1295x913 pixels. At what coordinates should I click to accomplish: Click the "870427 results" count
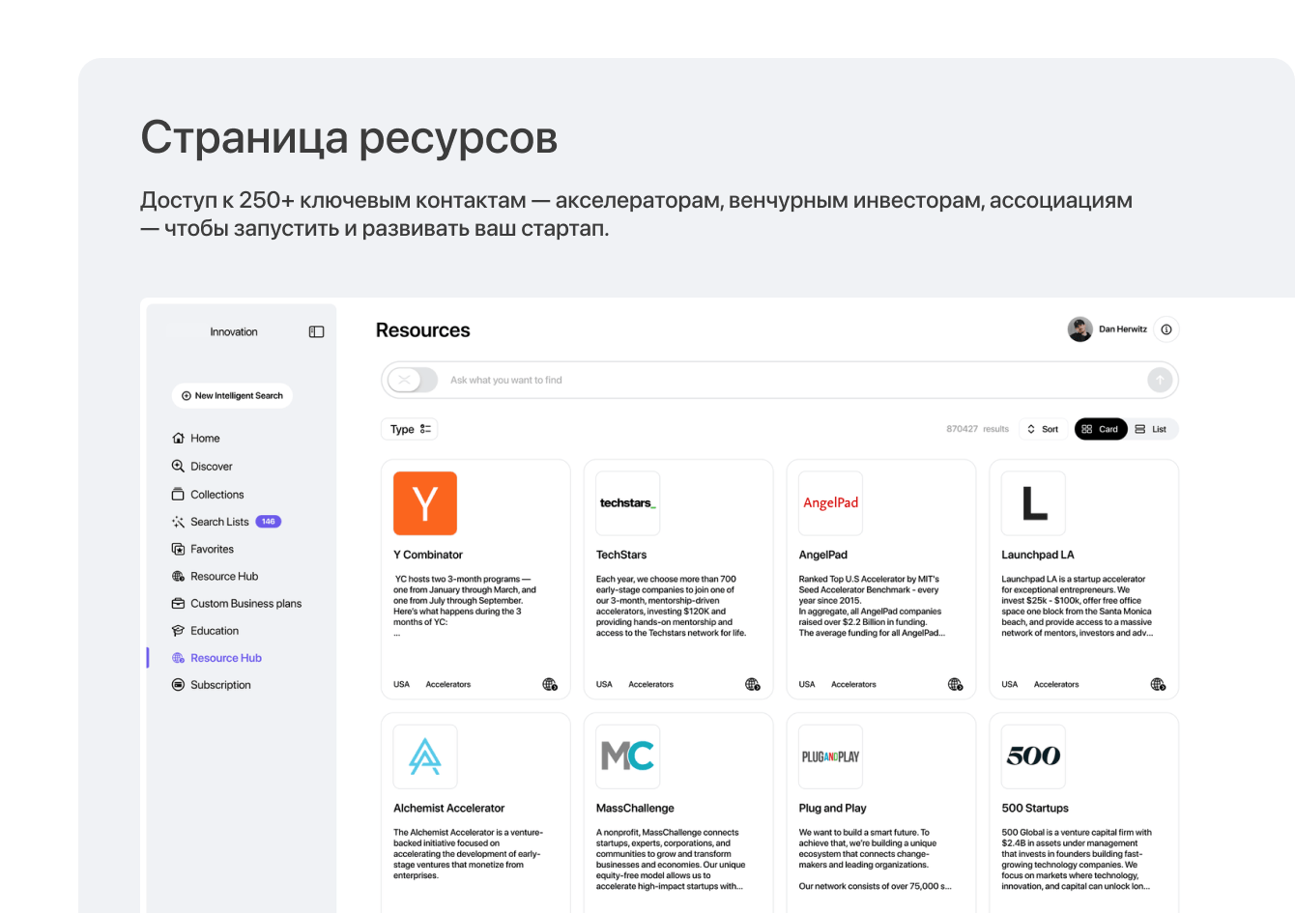click(x=978, y=429)
